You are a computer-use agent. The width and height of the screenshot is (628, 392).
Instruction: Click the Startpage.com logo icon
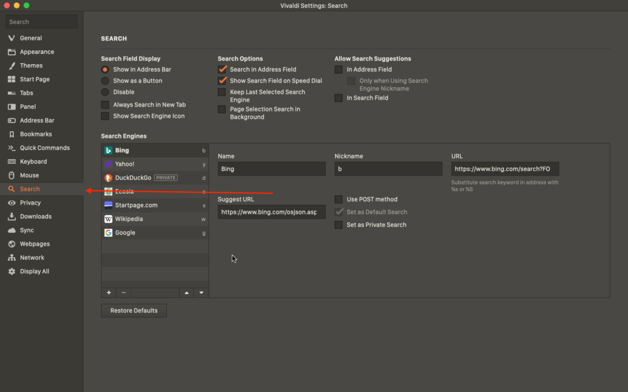pos(108,205)
